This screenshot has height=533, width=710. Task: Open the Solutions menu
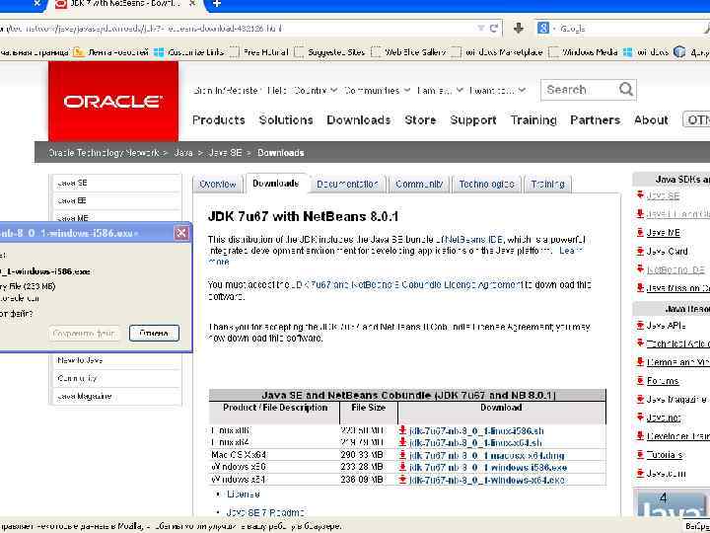click(x=286, y=120)
